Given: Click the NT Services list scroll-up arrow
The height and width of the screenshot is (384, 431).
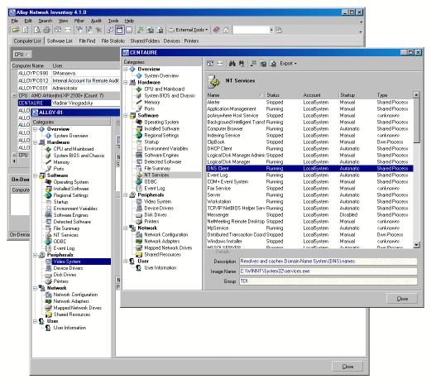Looking at the screenshot, I should point(417,95).
